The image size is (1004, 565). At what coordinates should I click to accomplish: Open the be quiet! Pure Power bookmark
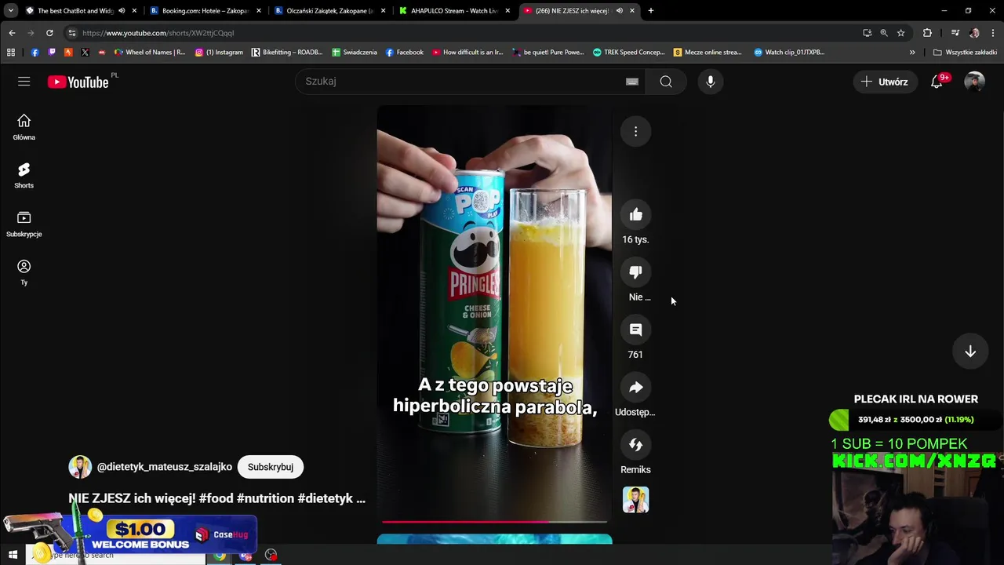click(548, 53)
